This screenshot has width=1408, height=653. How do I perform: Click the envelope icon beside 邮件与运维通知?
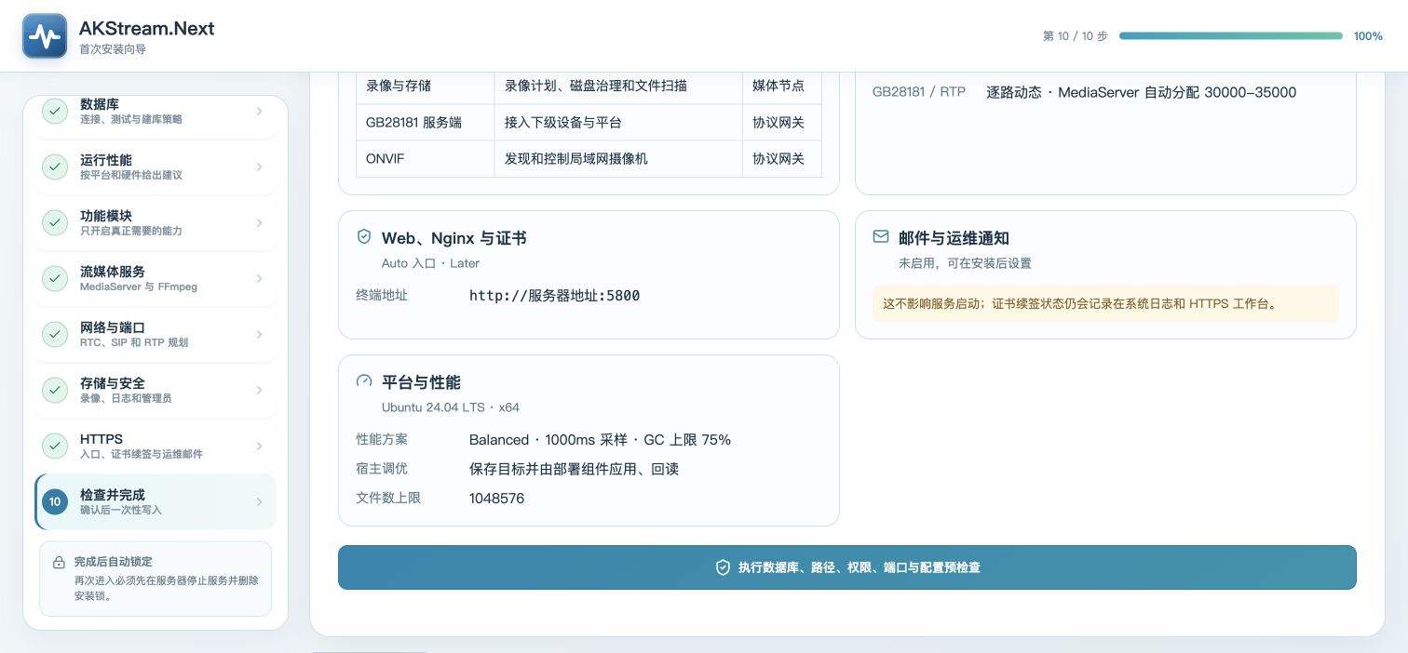(x=881, y=237)
